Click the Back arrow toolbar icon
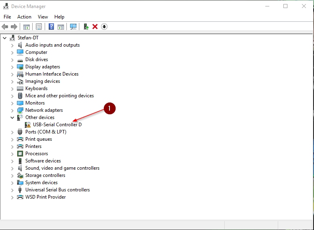This screenshot has height=230, width=314. pyautogui.click(x=5, y=27)
